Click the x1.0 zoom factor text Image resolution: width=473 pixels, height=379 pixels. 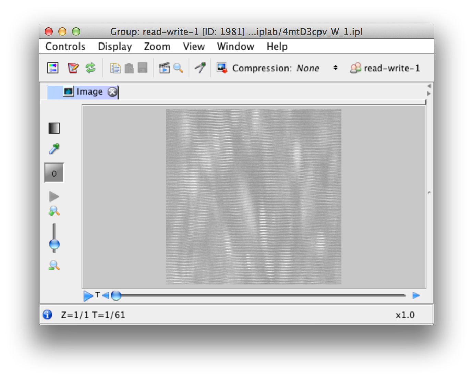tap(405, 315)
